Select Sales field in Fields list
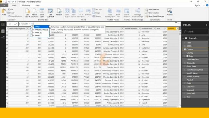The height and width of the screenshot is (118, 209). (x=195, y=43)
